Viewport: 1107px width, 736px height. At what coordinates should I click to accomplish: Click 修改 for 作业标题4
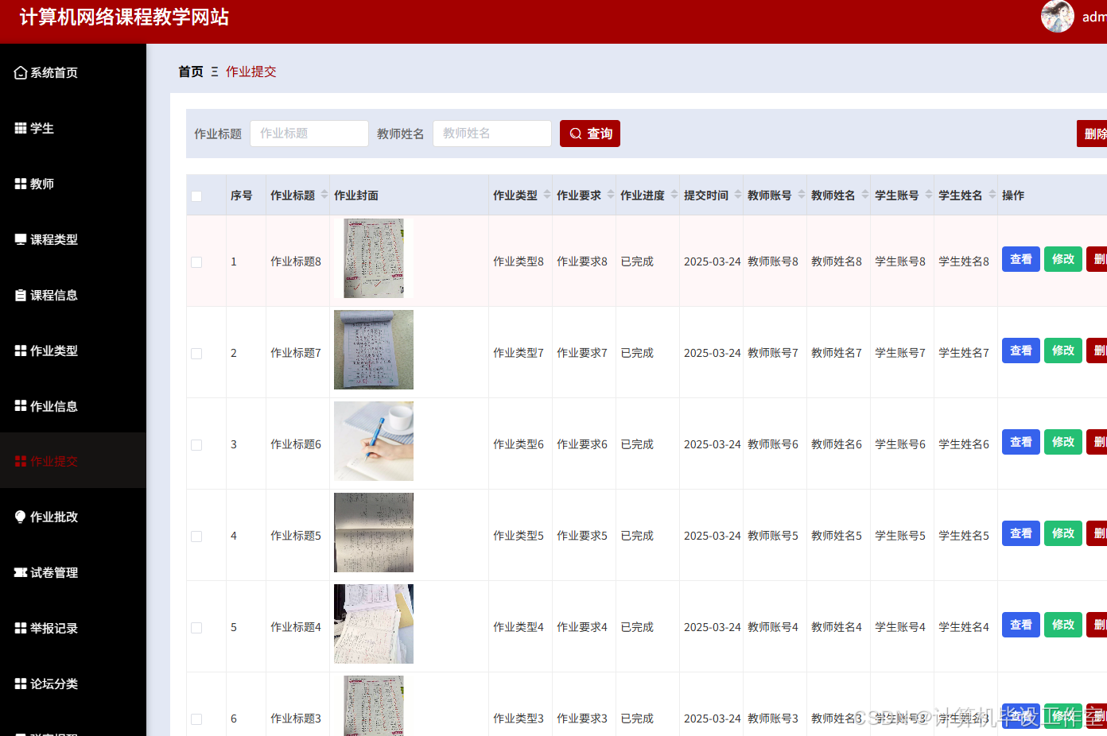tap(1063, 625)
